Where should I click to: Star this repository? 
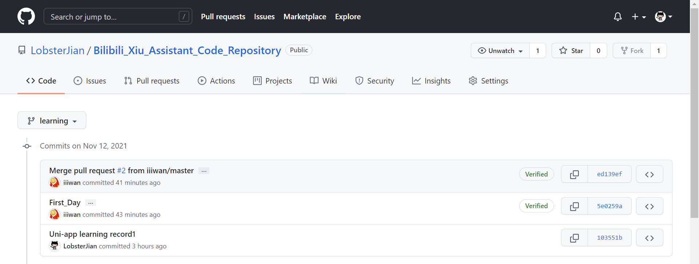pos(571,51)
